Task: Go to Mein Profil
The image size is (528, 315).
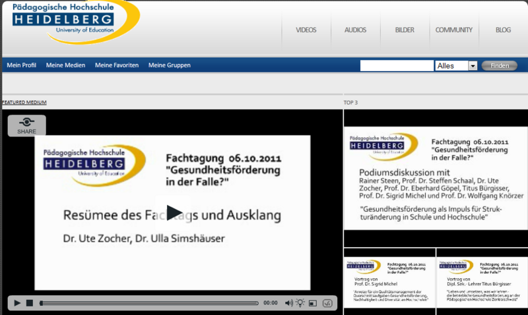Action: point(21,65)
